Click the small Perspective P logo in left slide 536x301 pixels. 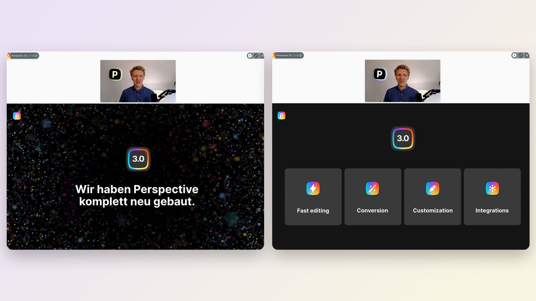17,116
